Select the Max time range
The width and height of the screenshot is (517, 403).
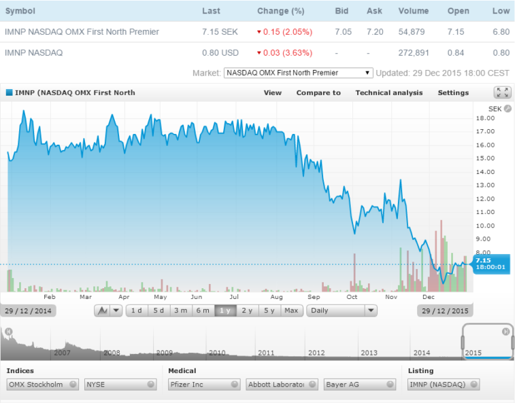click(x=291, y=311)
